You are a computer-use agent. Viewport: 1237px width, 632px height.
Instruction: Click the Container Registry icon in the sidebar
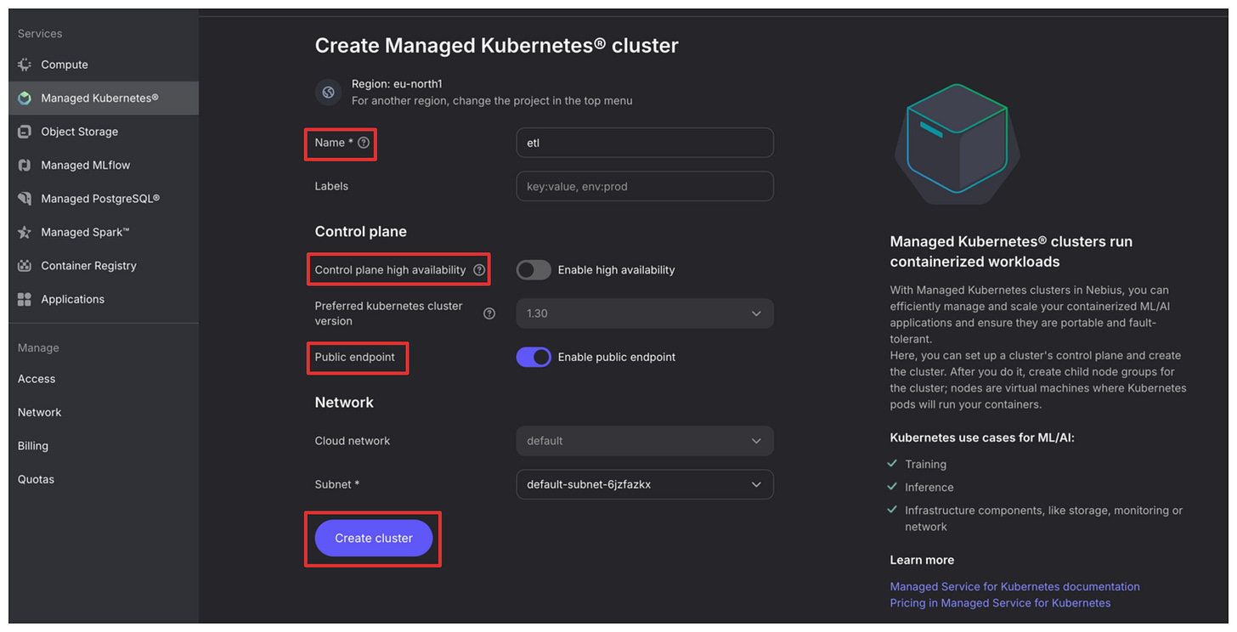tap(25, 266)
